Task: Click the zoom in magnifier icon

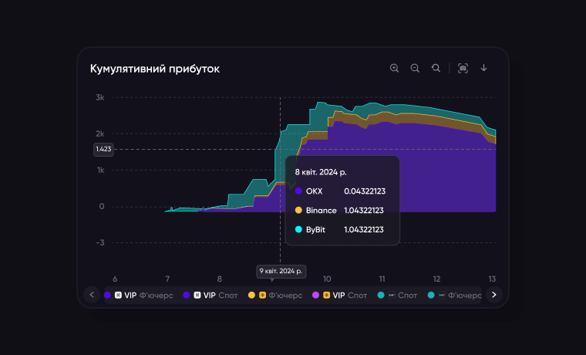Action: click(395, 68)
